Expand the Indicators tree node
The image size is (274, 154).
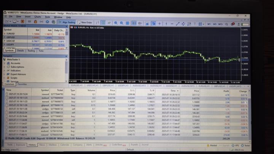(x=4, y=70)
